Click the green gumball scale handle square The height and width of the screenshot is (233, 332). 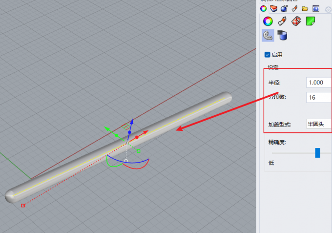point(138,151)
